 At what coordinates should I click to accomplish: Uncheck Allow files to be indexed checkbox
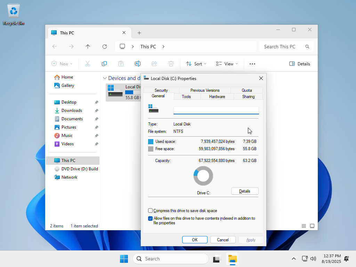(151, 219)
